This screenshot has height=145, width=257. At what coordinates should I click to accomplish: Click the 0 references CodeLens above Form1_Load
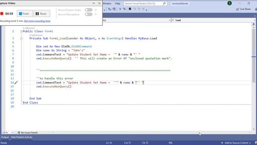point(36,35)
